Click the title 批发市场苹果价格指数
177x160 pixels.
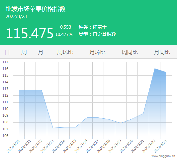pyautogui.click(x=36, y=9)
